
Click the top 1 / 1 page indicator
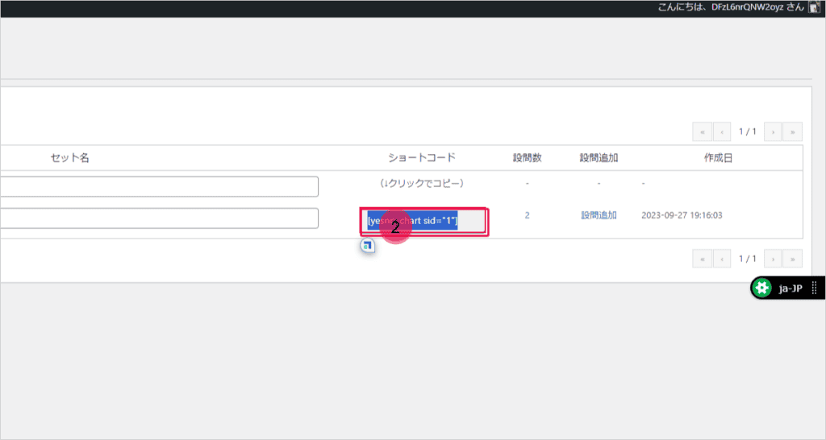click(x=747, y=131)
